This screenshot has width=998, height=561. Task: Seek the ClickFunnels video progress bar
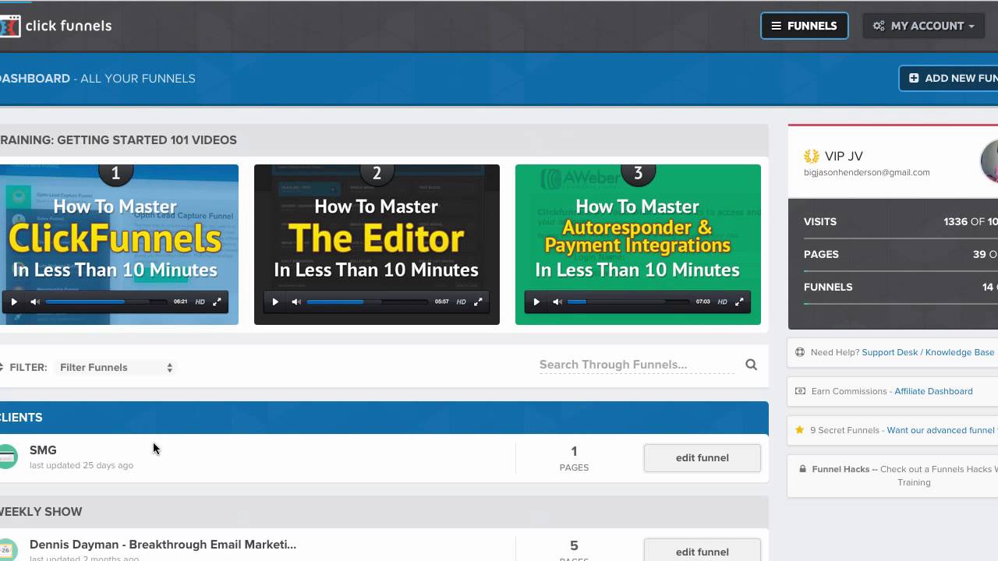click(105, 302)
